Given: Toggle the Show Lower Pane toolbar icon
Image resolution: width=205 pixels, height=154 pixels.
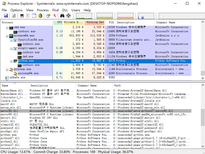Looking at the screenshot, I should pos(34,16).
